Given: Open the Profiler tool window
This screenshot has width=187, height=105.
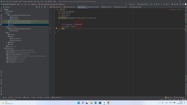Looking at the screenshot, I should coord(47,97).
